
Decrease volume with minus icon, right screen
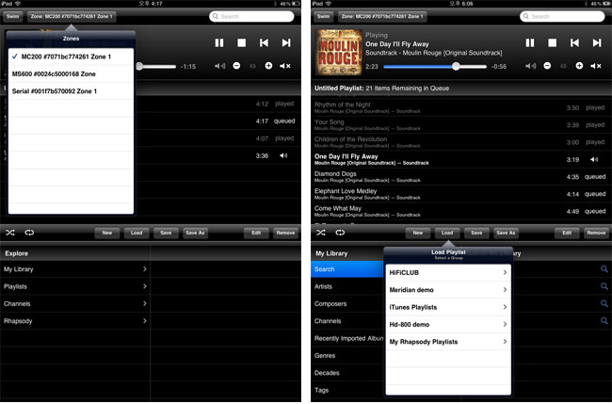pyautogui.click(x=547, y=66)
